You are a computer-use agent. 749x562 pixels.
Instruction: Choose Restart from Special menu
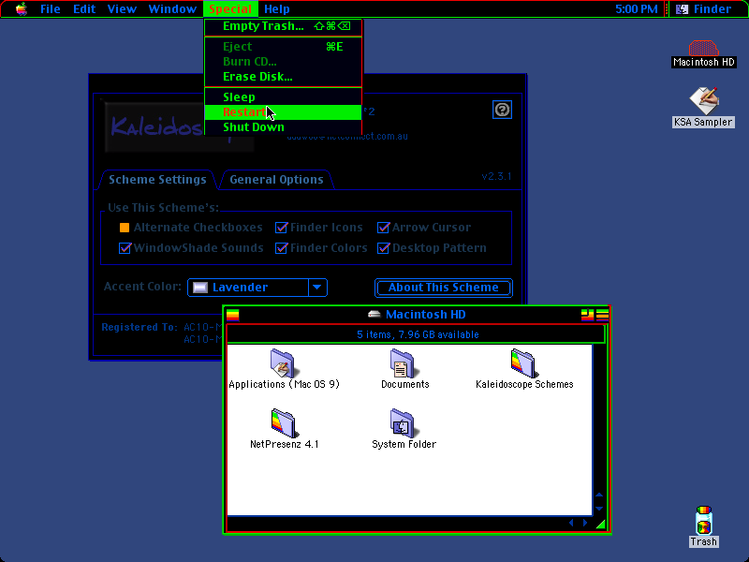pyautogui.click(x=283, y=112)
